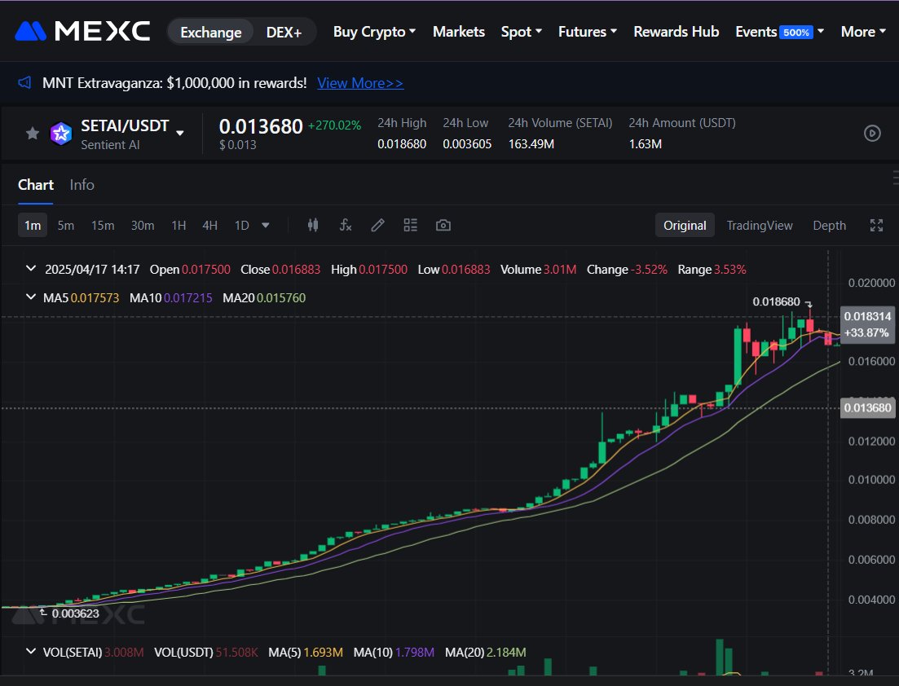
Task: Click the play tutorial circle icon
Action: [872, 134]
